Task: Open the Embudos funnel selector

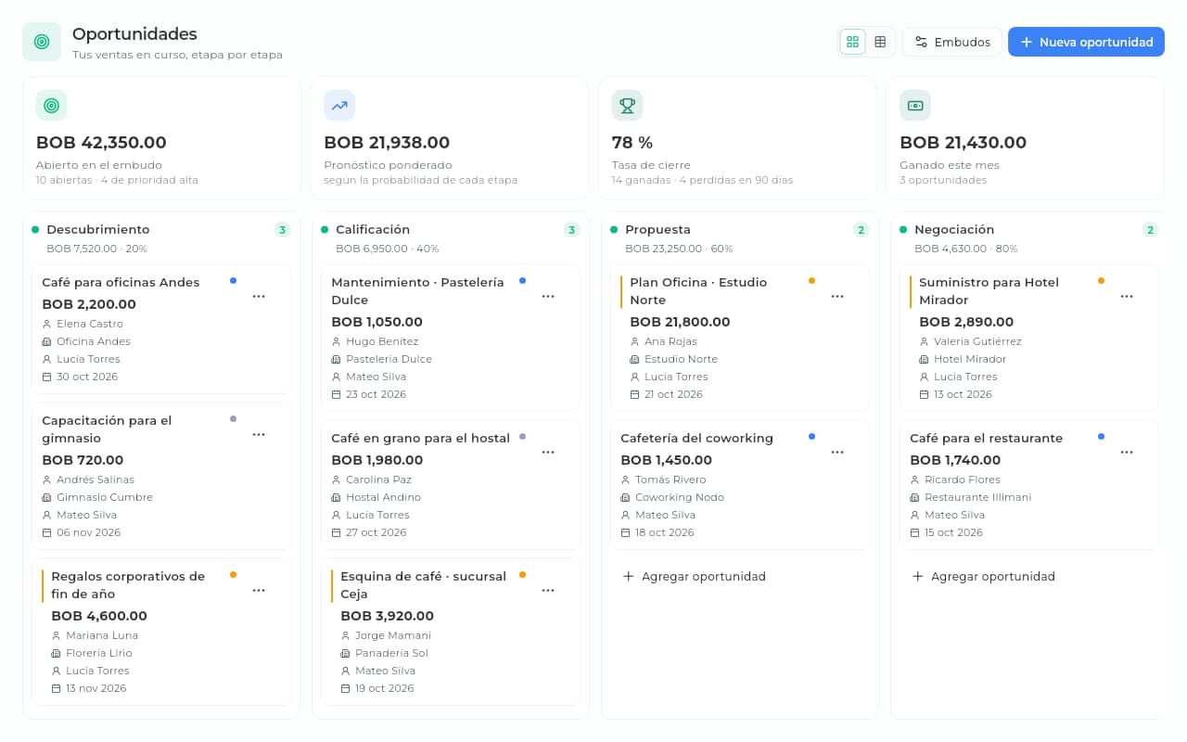Action: 951,42
